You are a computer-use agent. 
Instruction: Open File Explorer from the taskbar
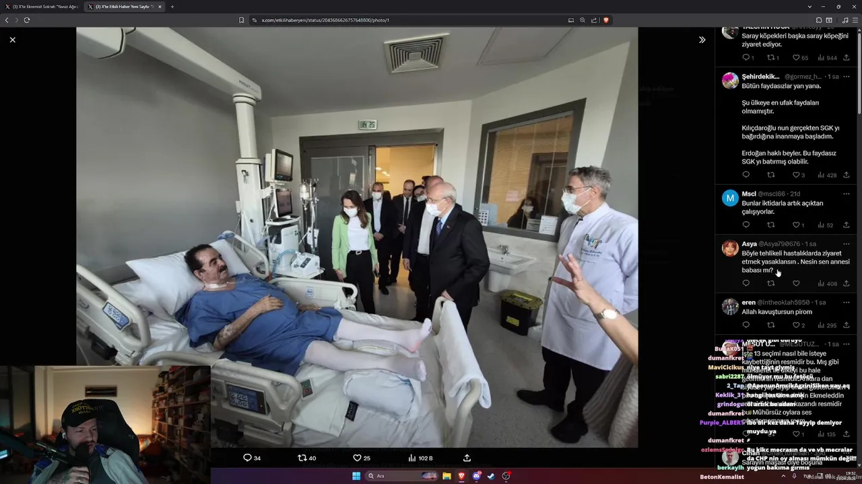click(446, 476)
